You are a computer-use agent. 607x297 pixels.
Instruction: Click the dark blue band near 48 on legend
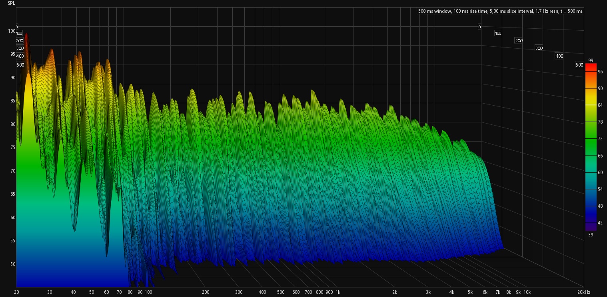pyautogui.click(x=591, y=206)
